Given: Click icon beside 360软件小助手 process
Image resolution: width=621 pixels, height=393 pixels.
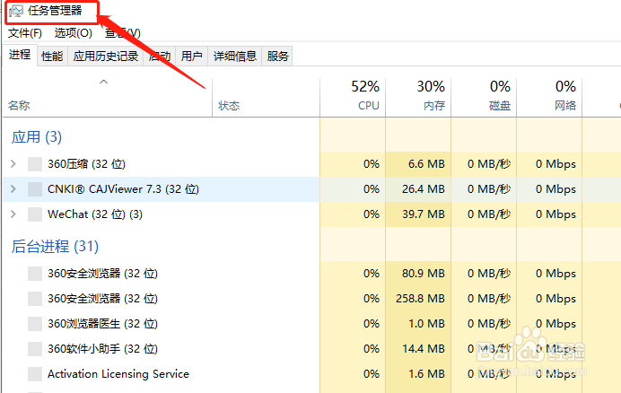Looking at the screenshot, I should [x=35, y=349].
